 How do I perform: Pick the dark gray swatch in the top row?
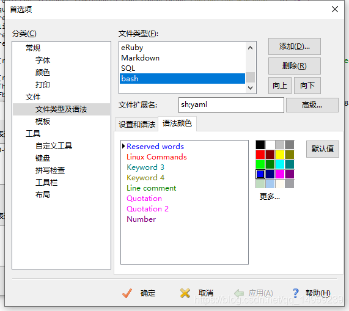(x=290, y=145)
